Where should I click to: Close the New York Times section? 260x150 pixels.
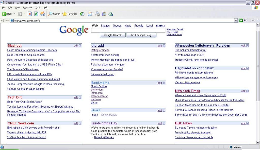point(248,91)
